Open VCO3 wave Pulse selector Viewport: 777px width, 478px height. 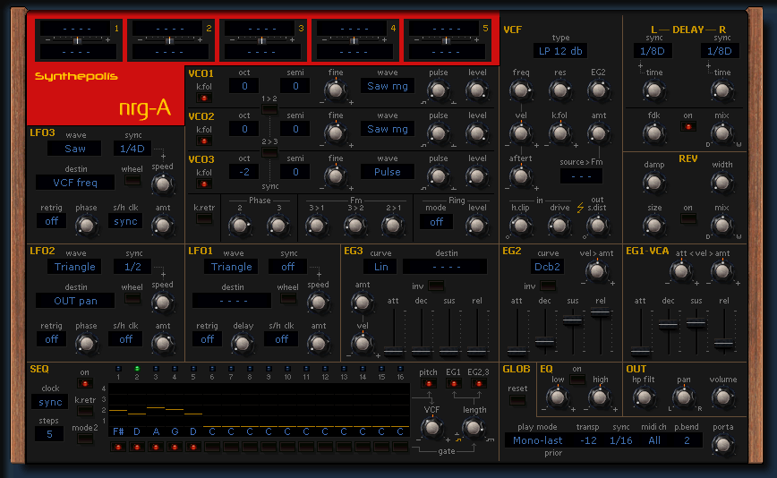(388, 172)
